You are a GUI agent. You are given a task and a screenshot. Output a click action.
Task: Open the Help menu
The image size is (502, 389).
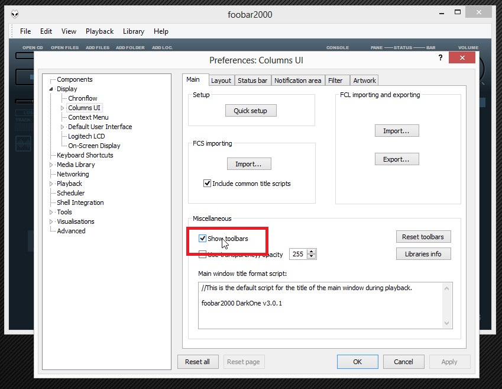(161, 31)
